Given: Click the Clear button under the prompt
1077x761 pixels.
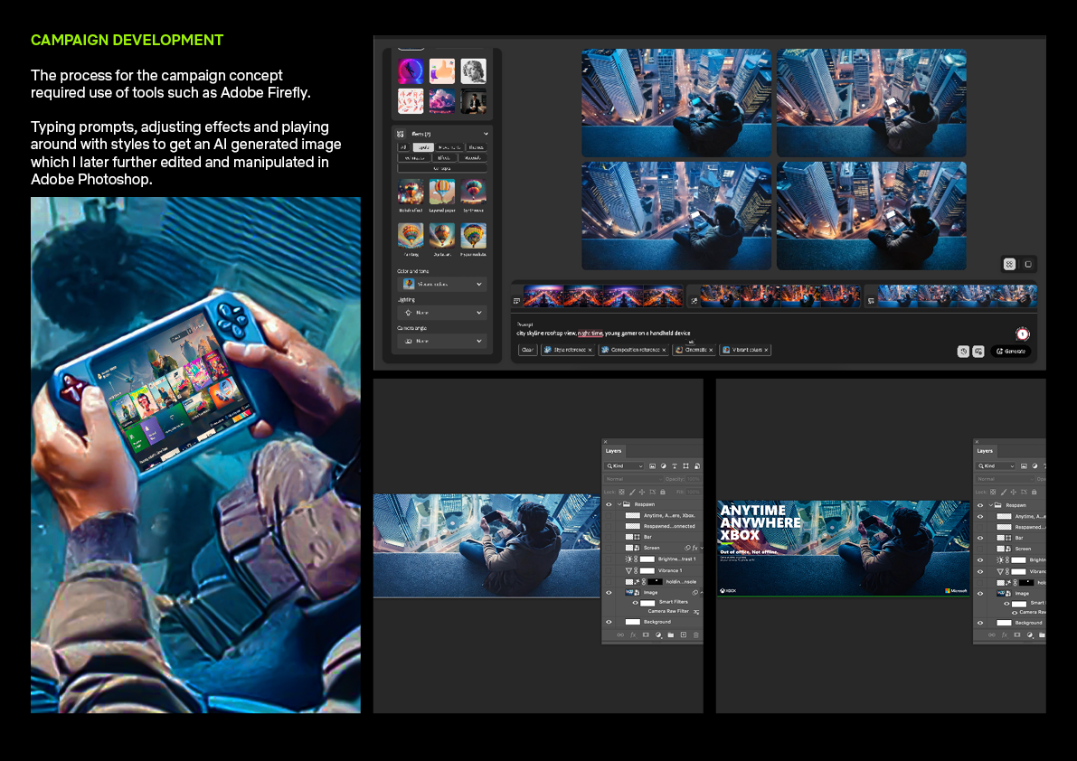Looking at the screenshot, I should pos(527,350).
